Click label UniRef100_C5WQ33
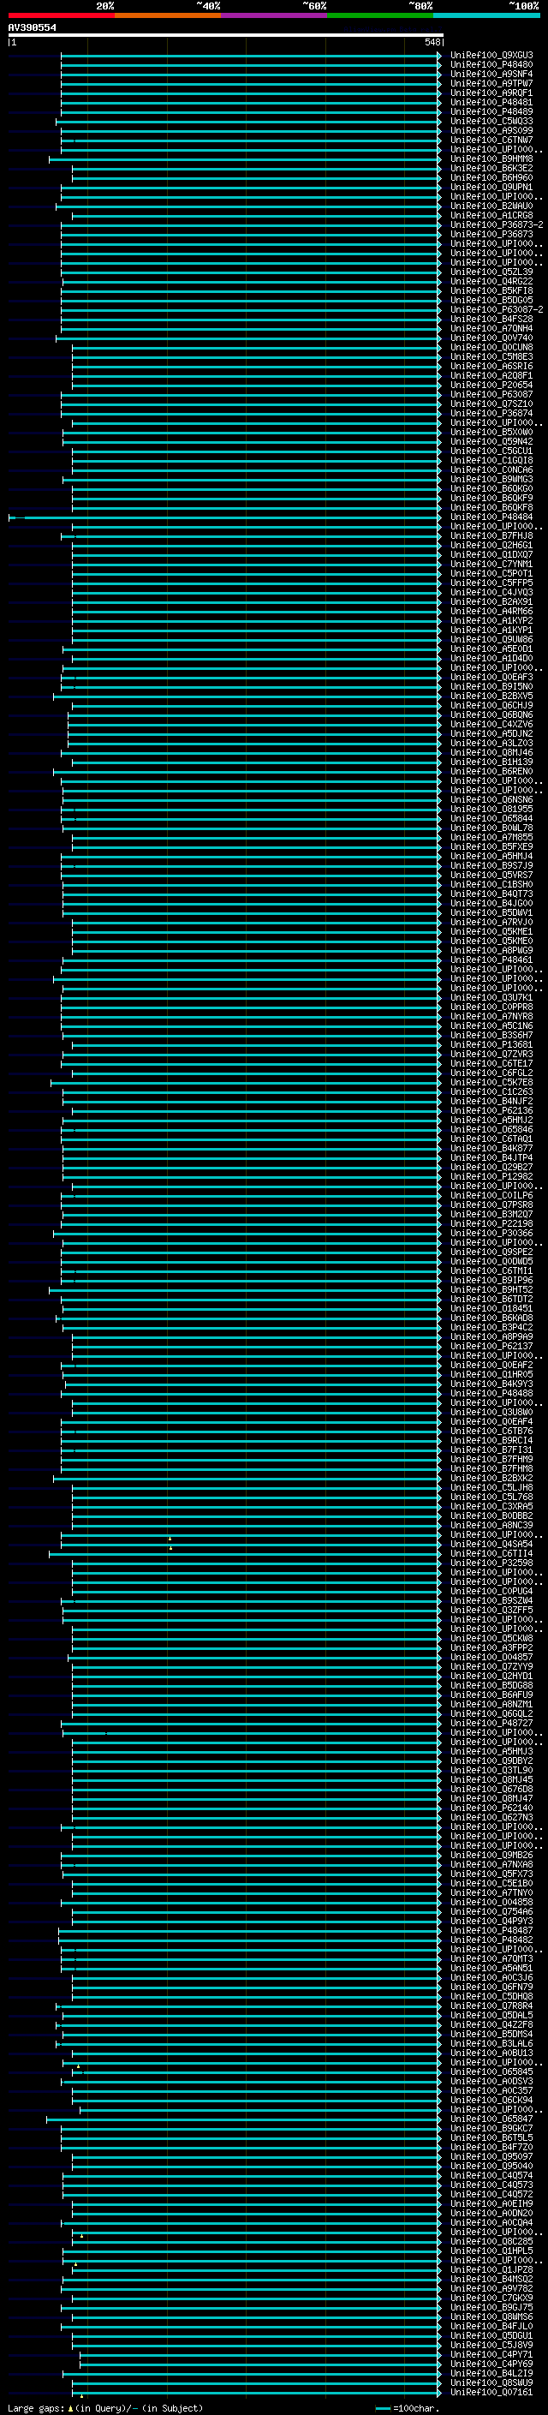Image resolution: width=548 pixels, height=2415 pixels. tap(491, 121)
